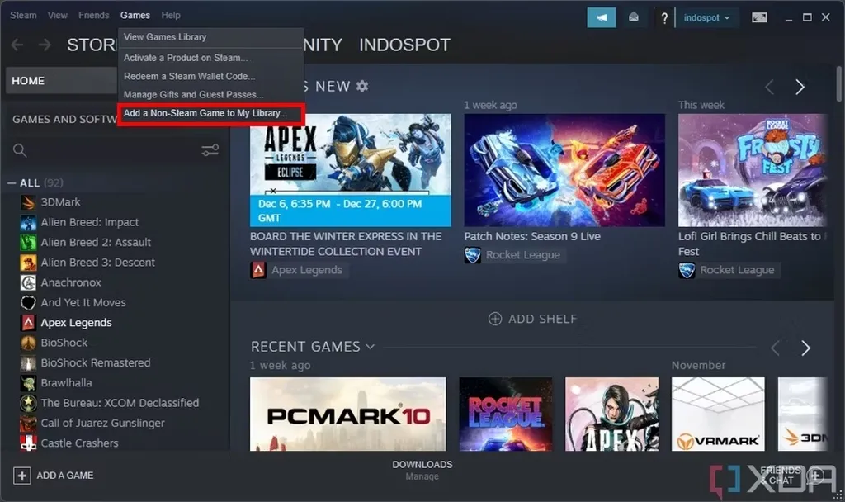Screen dimensions: 845x502
Task: Open library filter options icon
Action: 210,150
